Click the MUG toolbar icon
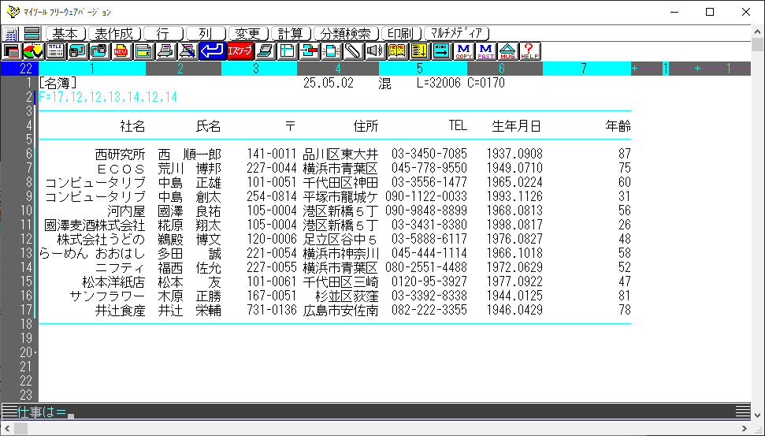 507,51
